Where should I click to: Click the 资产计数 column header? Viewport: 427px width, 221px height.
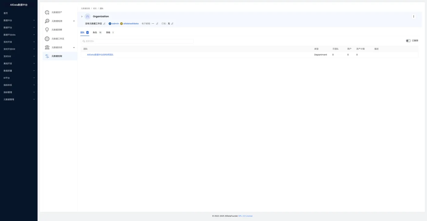361,49
